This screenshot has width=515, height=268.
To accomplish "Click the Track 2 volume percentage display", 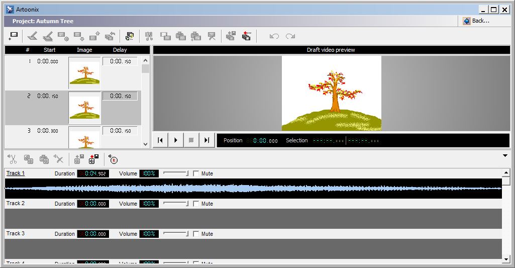I will click(x=149, y=204).
